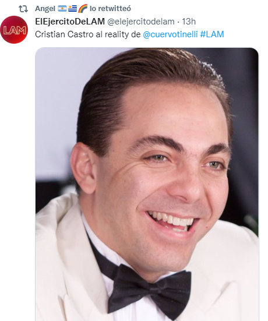Viewport: 268px width, 321px height.
Task: Click the black bow tie in the photo
Action: [150, 291]
